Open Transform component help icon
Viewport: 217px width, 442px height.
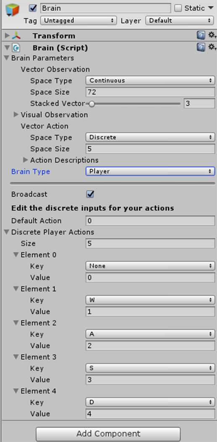[201, 35]
